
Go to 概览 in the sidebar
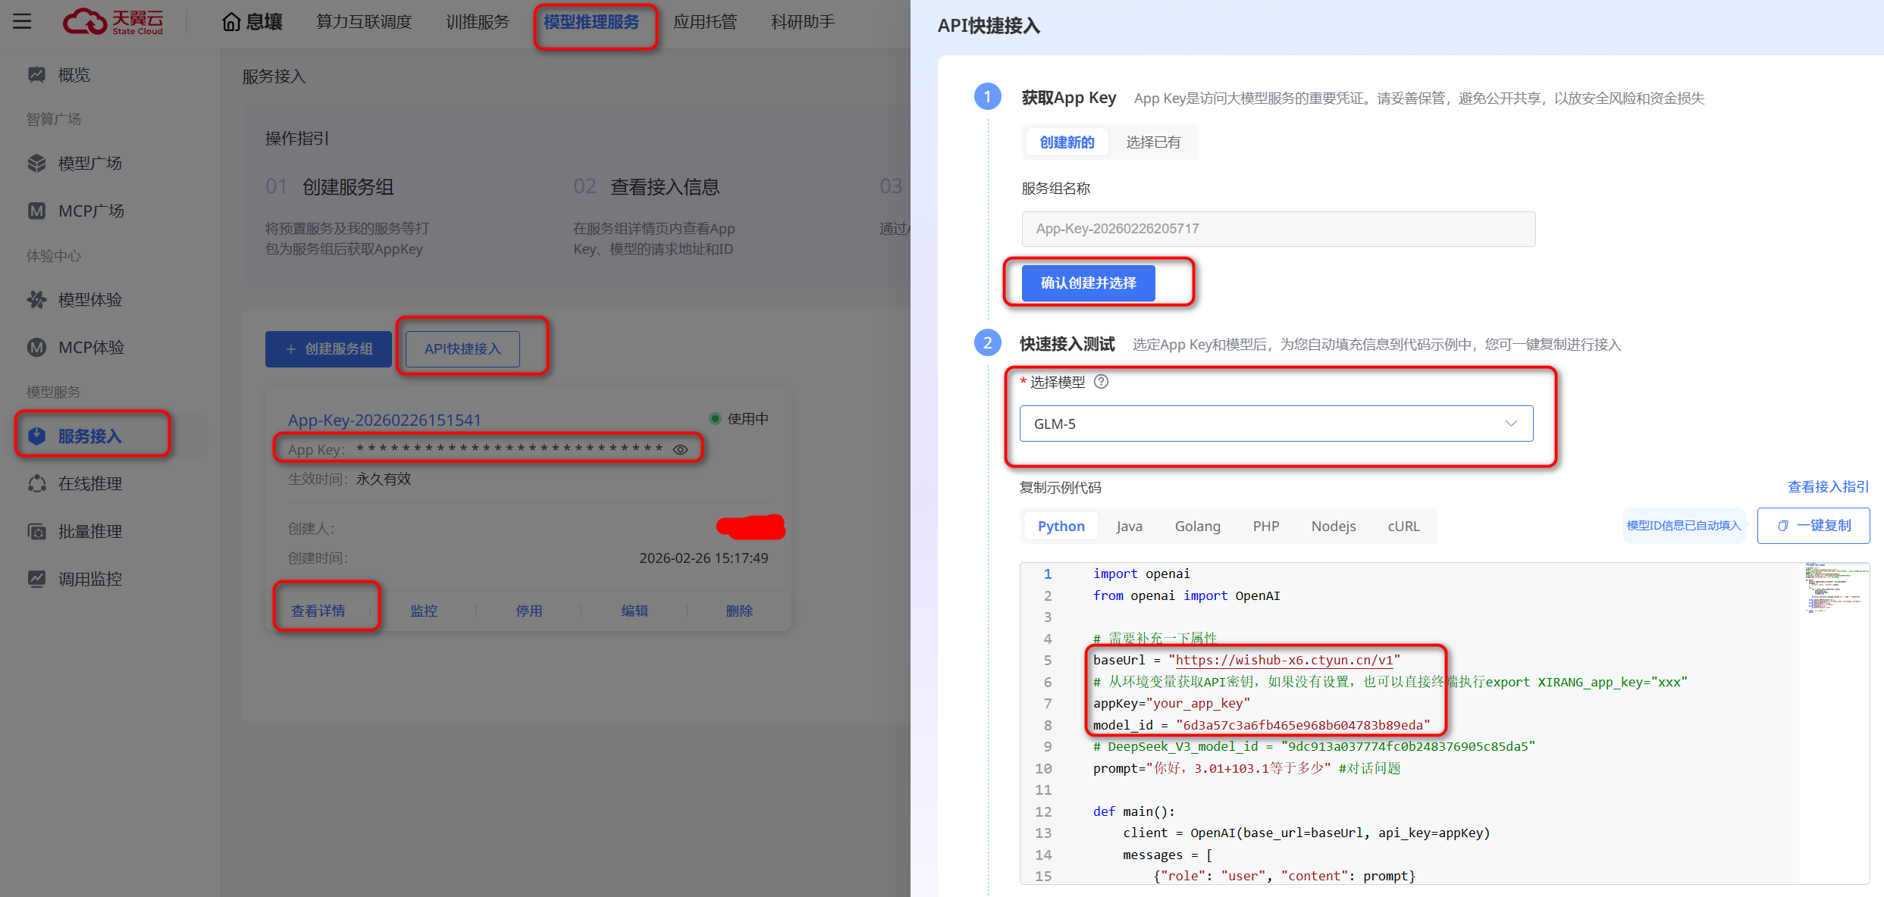[x=74, y=75]
